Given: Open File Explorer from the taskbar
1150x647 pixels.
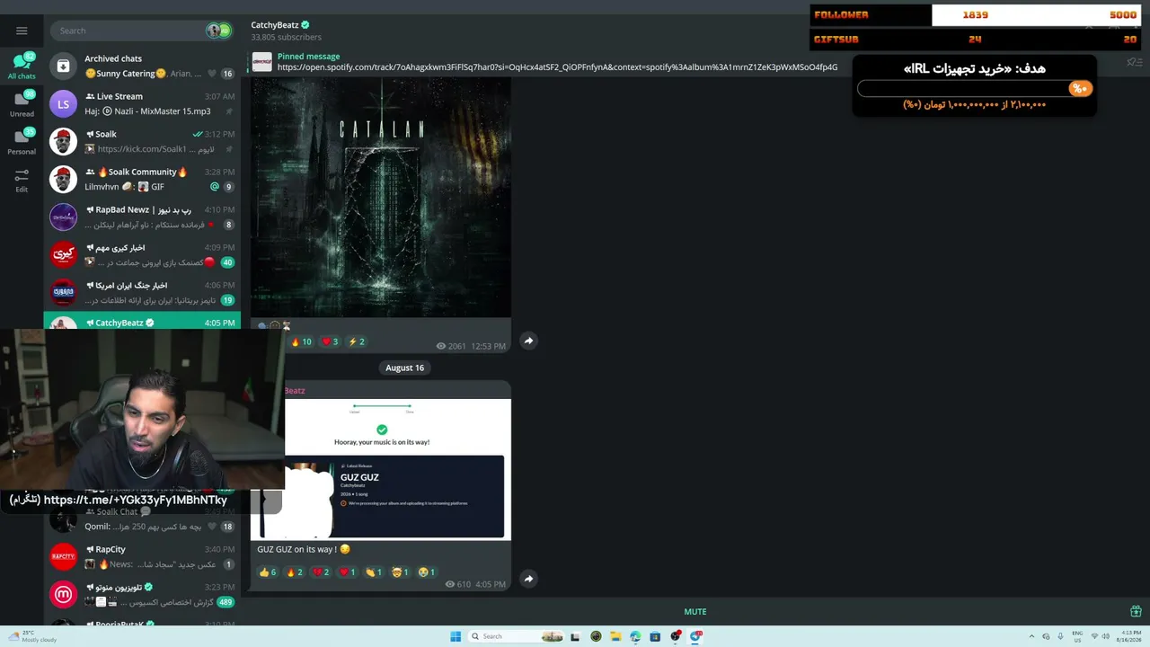Looking at the screenshot, I should coord(615,636).
